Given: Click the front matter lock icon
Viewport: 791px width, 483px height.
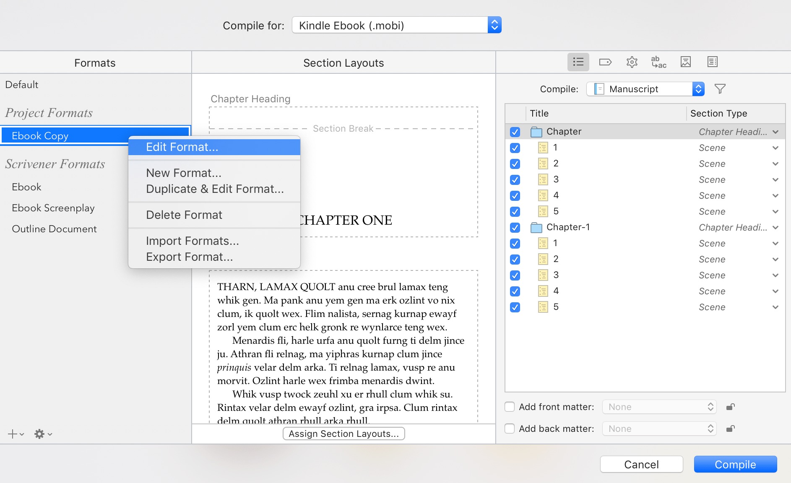Looking at the screenshot, I should [x=730, y=407].
